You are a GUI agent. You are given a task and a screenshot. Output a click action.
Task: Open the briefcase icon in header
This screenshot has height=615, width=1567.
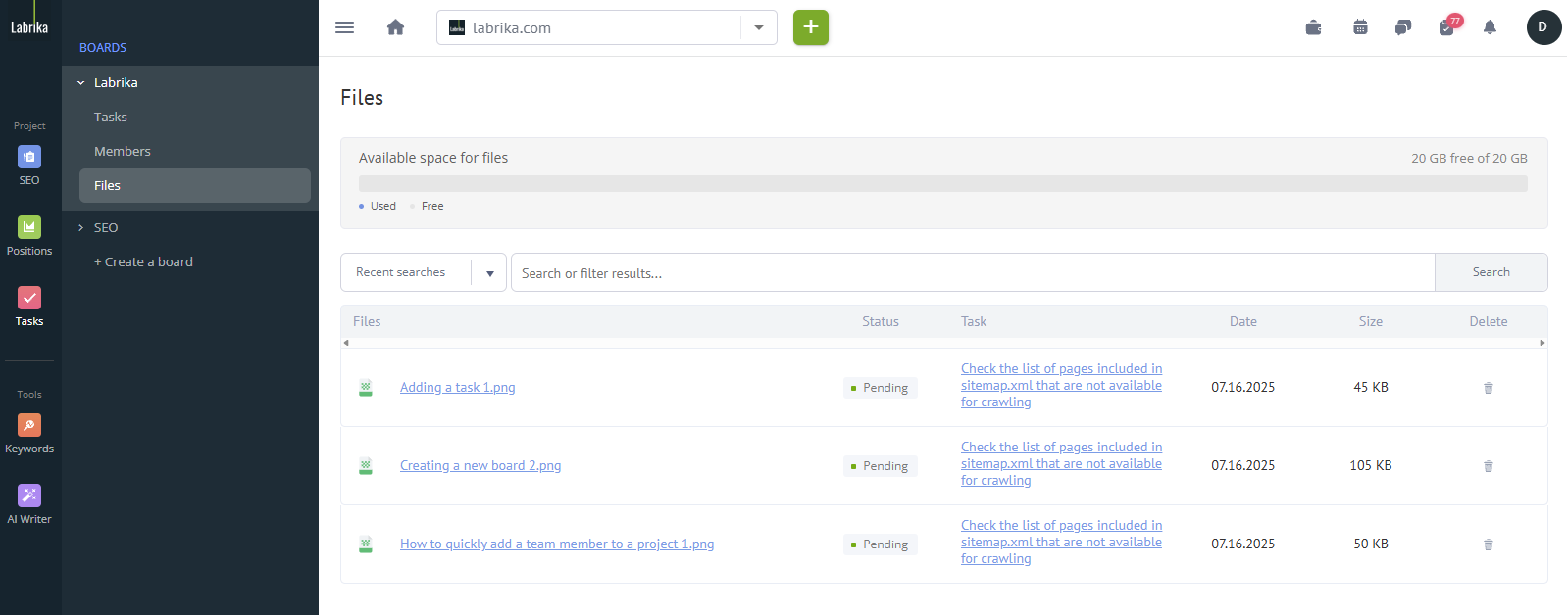(x=1313, y=27)
